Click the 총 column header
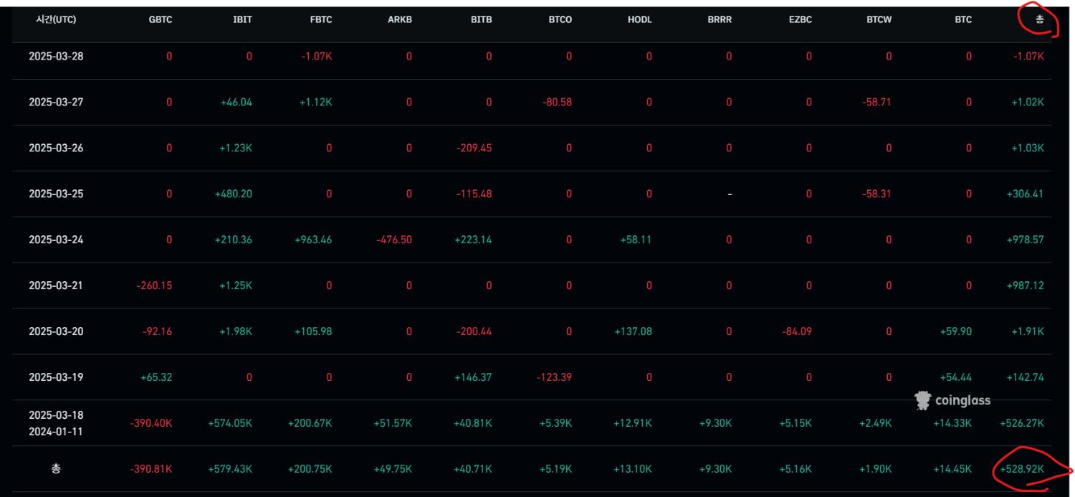 tap(1039, 20)
